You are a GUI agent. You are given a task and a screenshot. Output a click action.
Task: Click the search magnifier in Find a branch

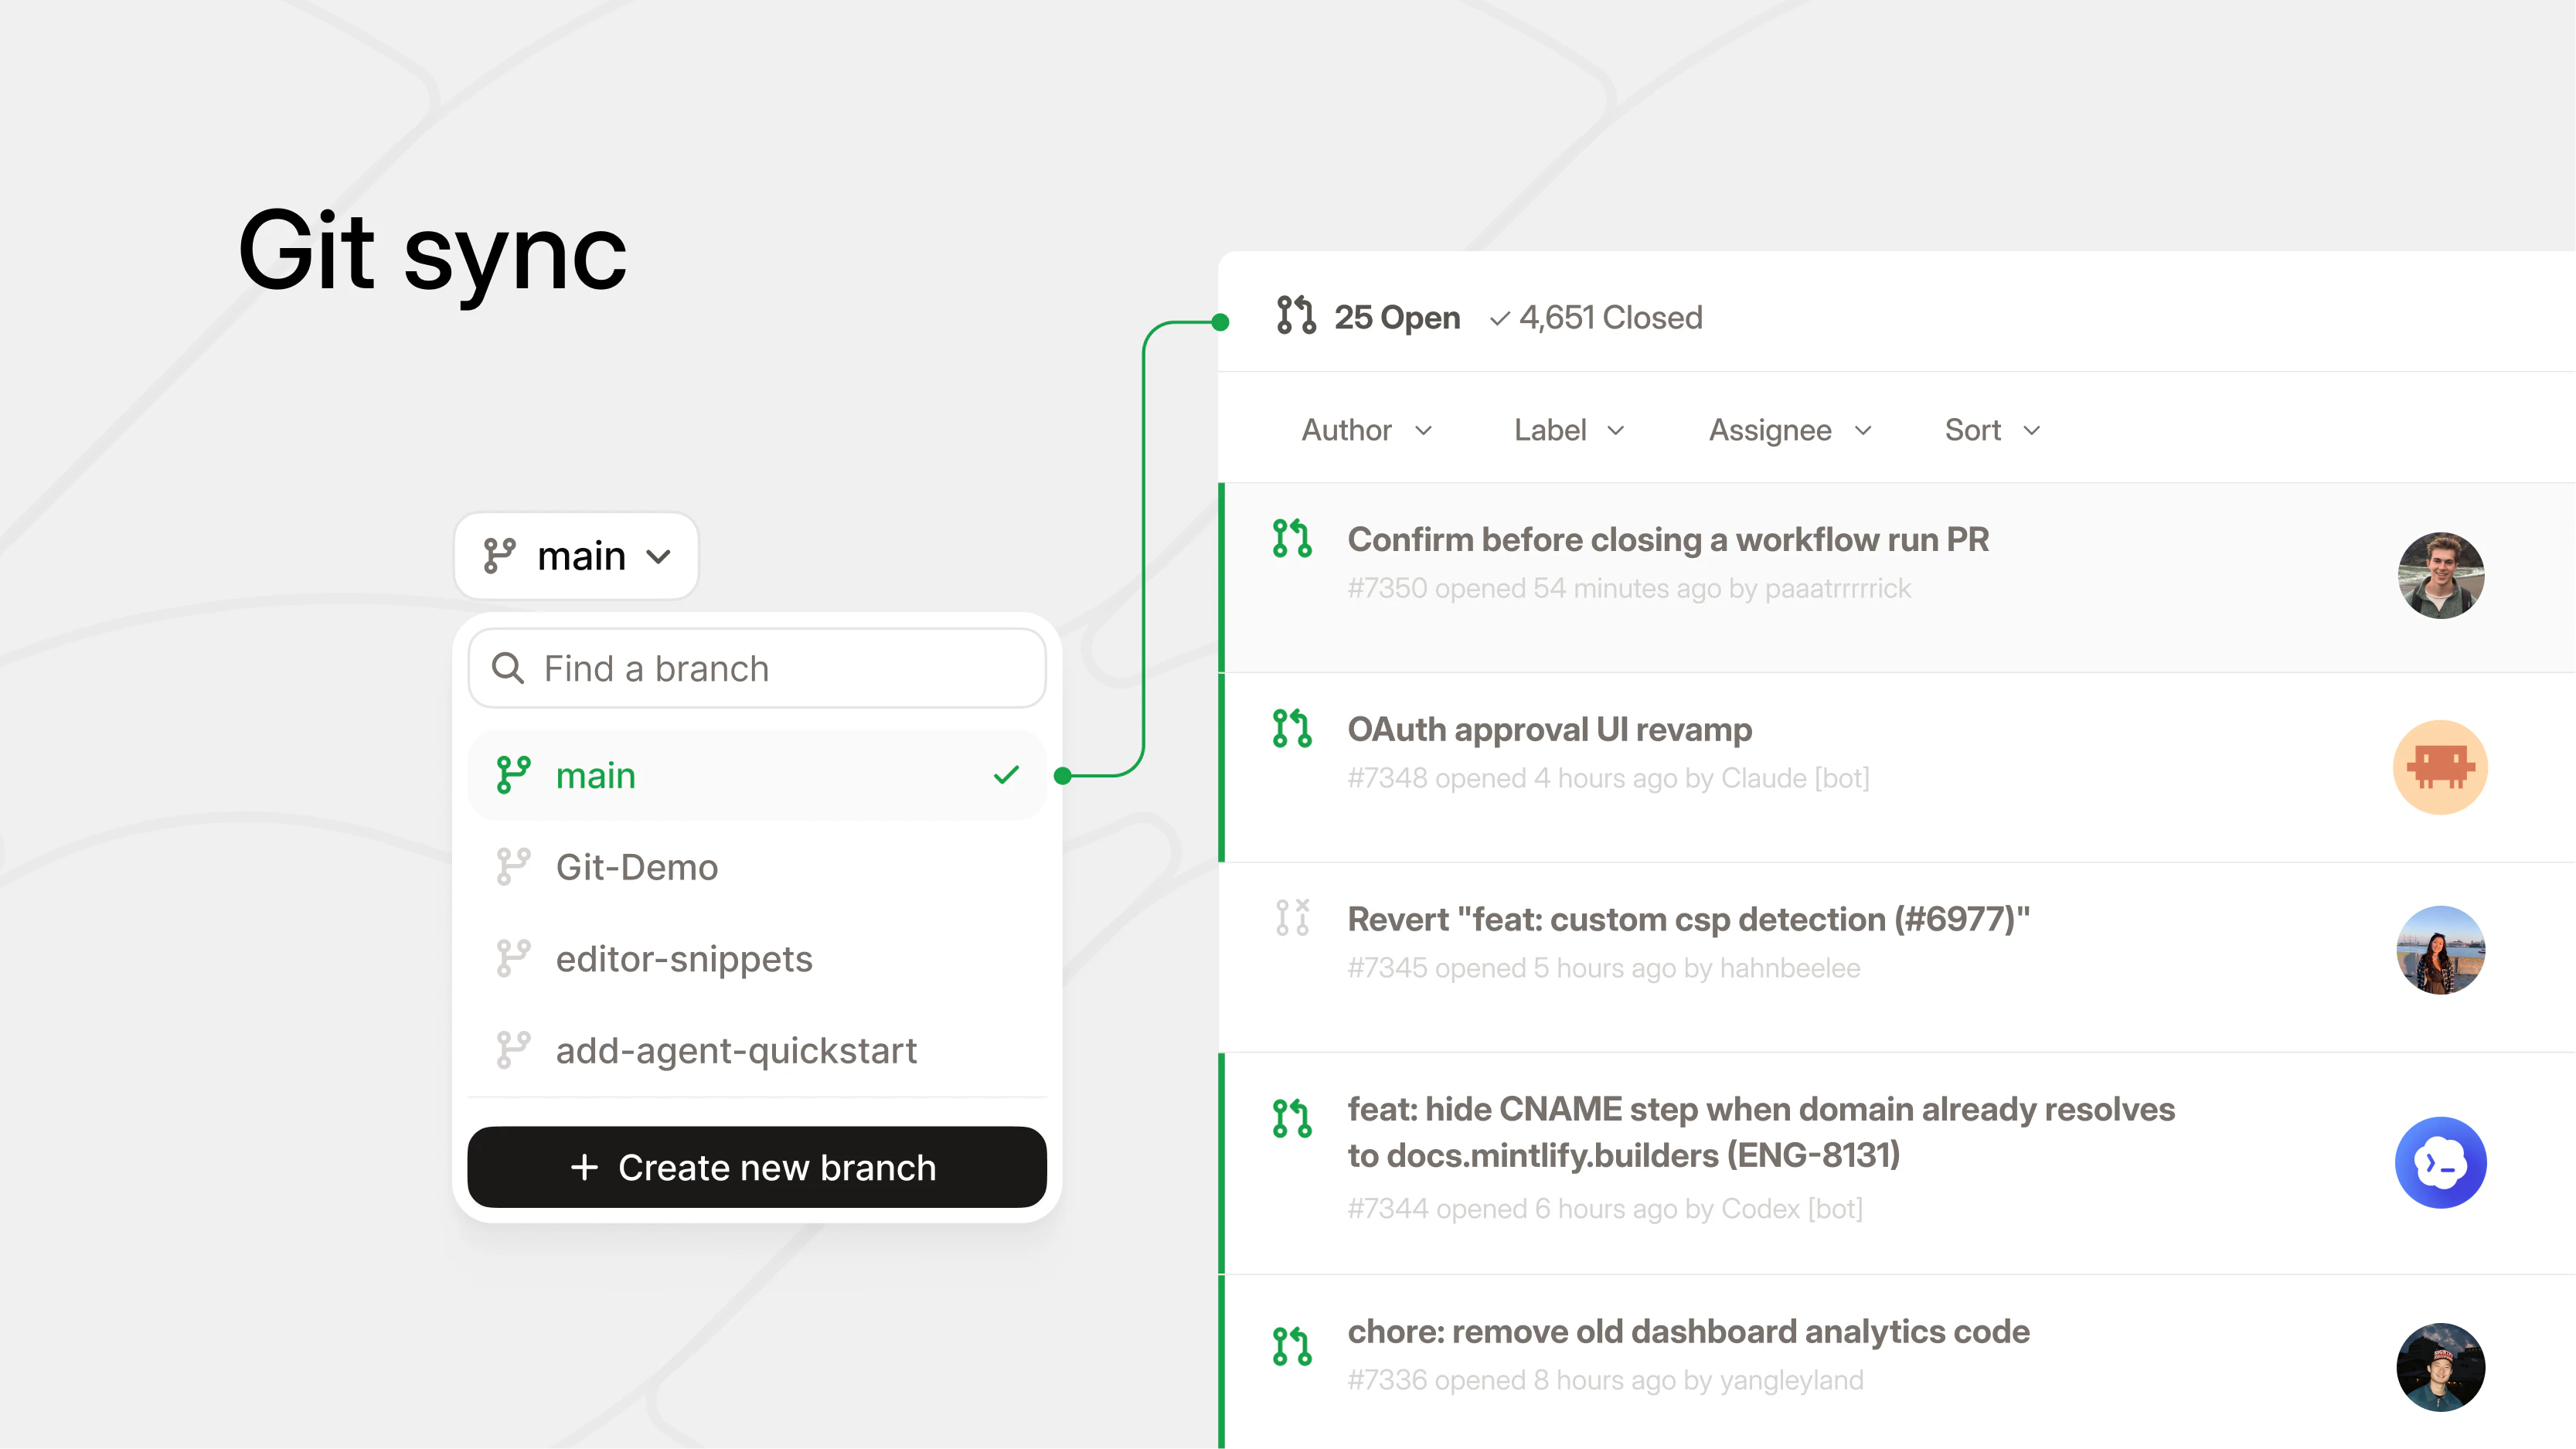pyautogui.click(x=507, y=668)
